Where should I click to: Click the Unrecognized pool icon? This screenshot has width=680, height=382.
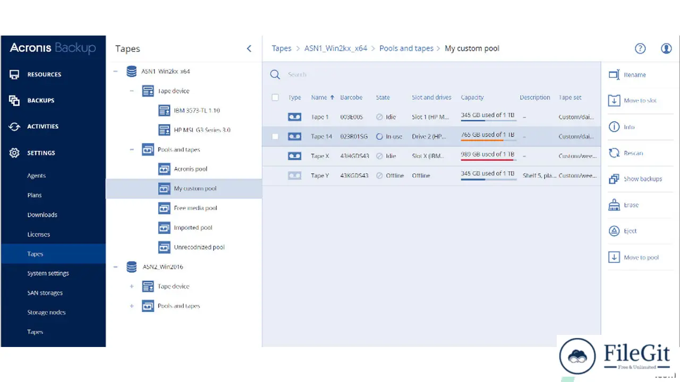pos(164,247)
